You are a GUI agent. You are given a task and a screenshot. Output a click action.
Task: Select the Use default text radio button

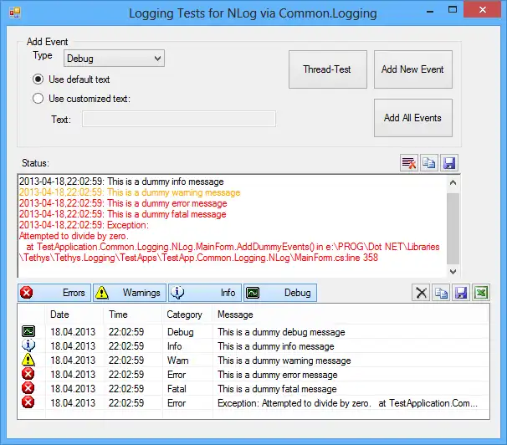point(38,79)
